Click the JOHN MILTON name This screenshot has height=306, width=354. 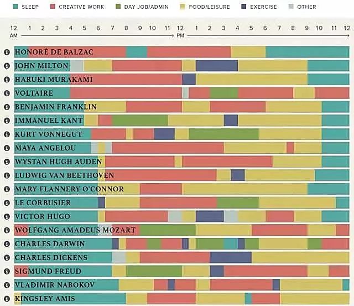[41, 66]
